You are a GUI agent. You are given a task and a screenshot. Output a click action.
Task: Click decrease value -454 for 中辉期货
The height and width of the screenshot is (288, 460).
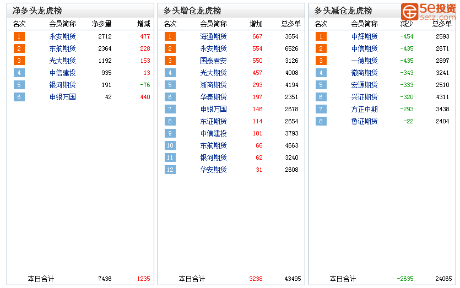407,36
